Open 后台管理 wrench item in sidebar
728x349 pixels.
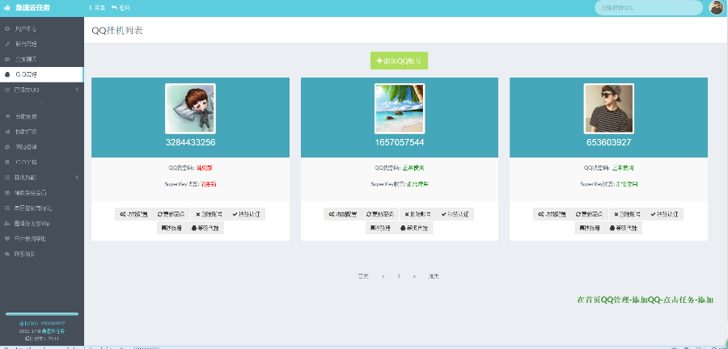[x=42, y=44]
